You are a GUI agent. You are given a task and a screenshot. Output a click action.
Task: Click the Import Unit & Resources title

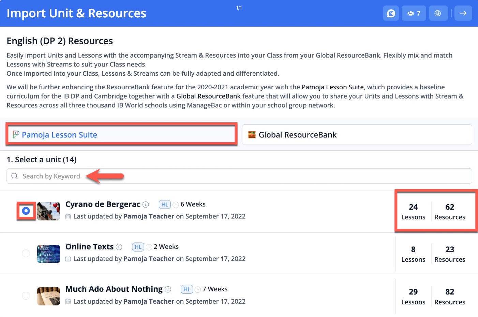[x=76, y=13]
